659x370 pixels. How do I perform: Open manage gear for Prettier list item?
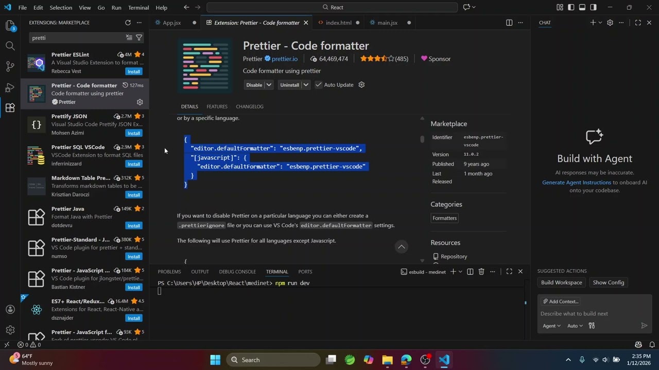140,102
